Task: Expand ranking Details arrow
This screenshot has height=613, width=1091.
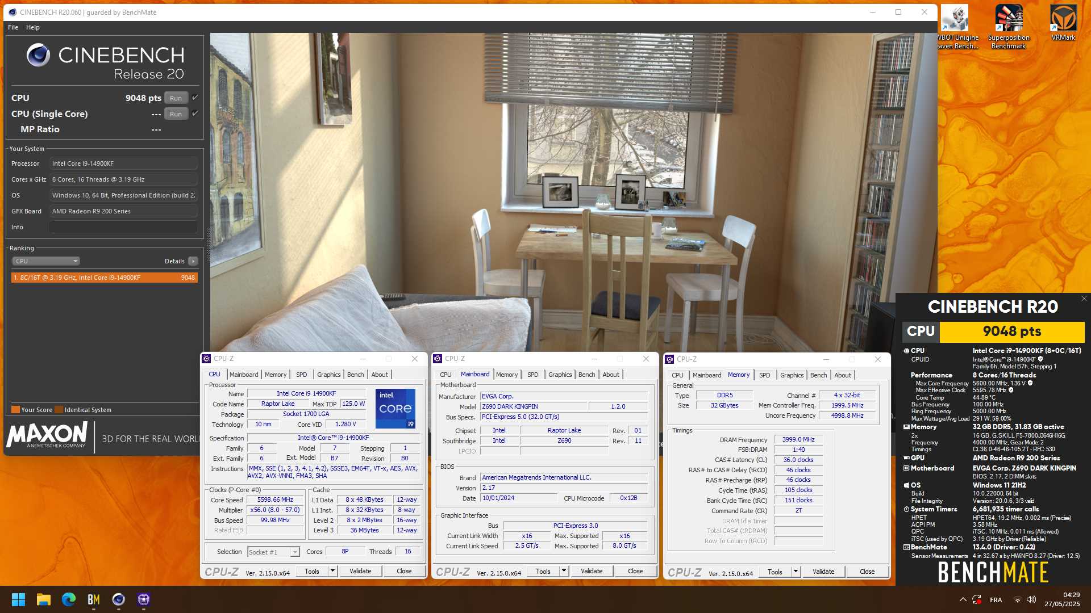Action: pos(193,261)
